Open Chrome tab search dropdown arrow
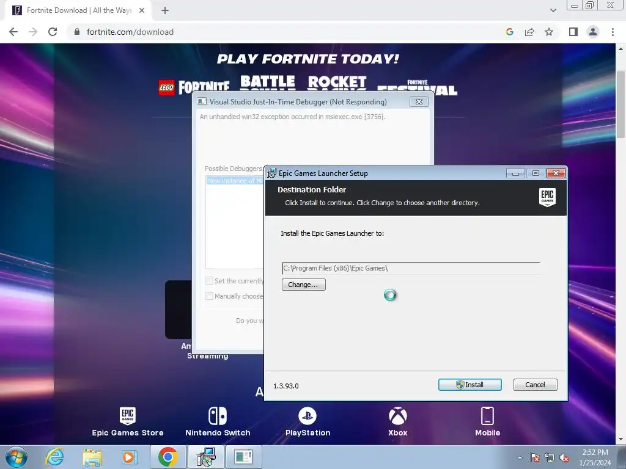Image resolution: width=626 pixels, height=469 pixels. 553,10
